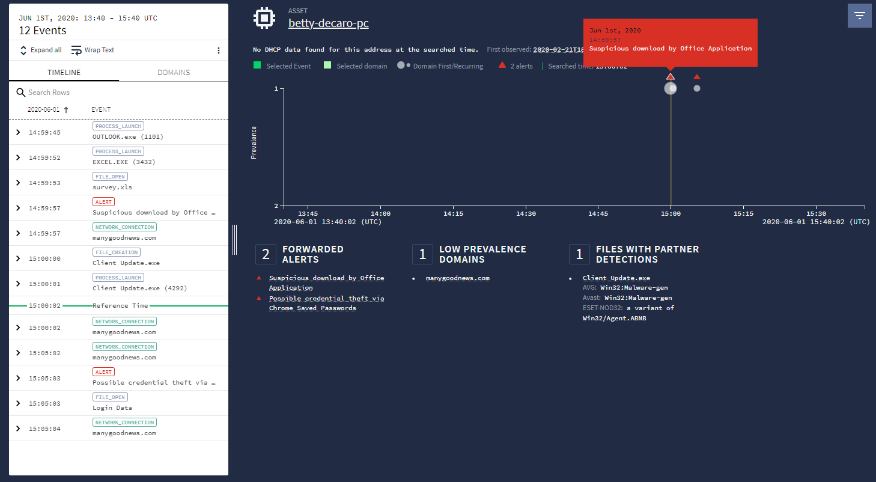The image size is (876, 482).
Task: Expand the EXCEL.EXE process launch event row
Action: click(17, 157)
